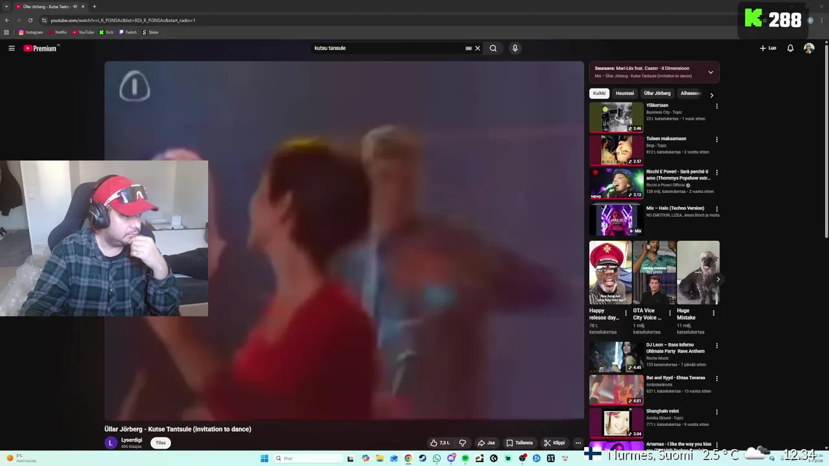
Task: Open the Twitch bookmark
Action: (x=128, y=32)
